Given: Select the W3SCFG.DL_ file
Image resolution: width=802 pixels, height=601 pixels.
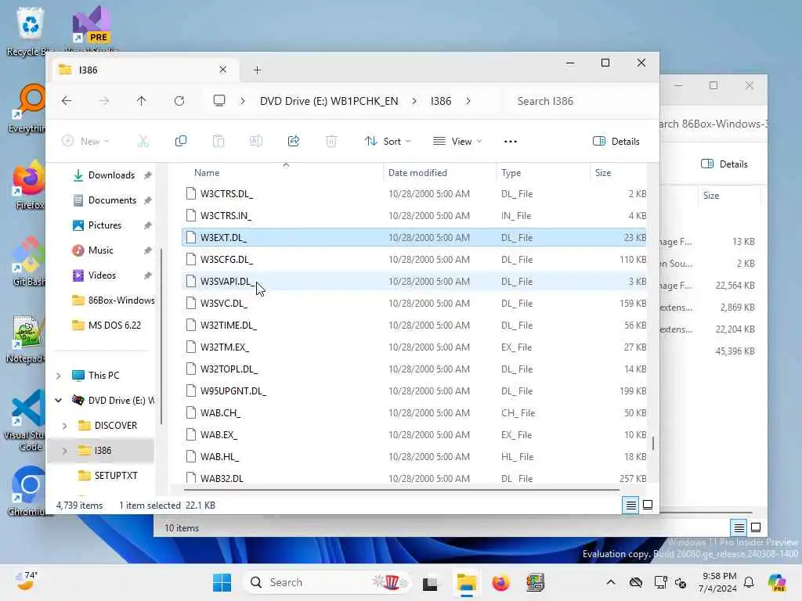Looking at the screenshot, I should tap(414, 260).
